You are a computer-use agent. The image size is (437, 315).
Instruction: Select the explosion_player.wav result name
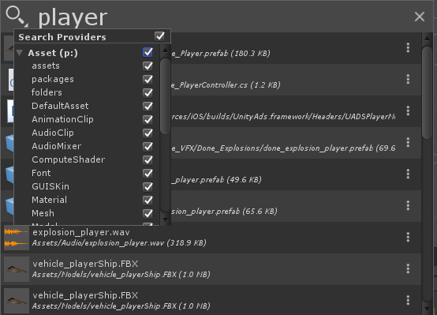pos(81,232)
